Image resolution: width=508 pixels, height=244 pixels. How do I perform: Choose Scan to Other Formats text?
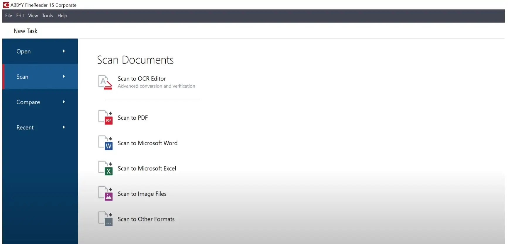pos(146,219)
